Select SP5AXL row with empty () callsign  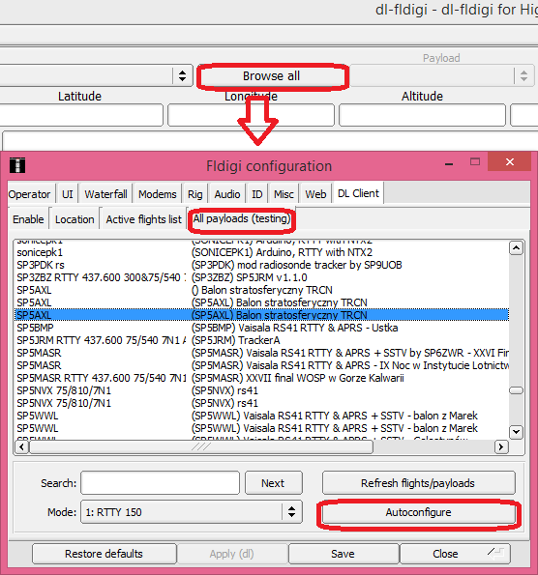click(x=261, y=290)
